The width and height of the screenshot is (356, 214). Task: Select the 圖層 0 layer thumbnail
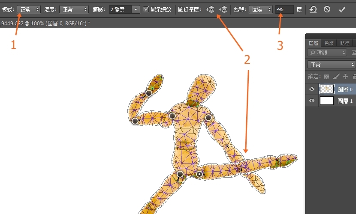(327, 89)
